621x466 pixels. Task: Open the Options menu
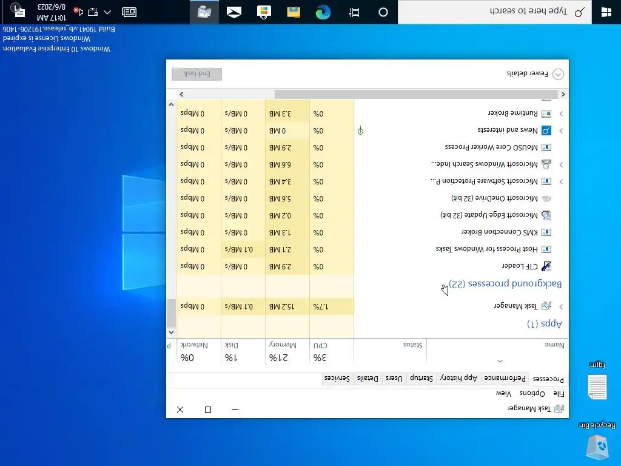[532, 393]
